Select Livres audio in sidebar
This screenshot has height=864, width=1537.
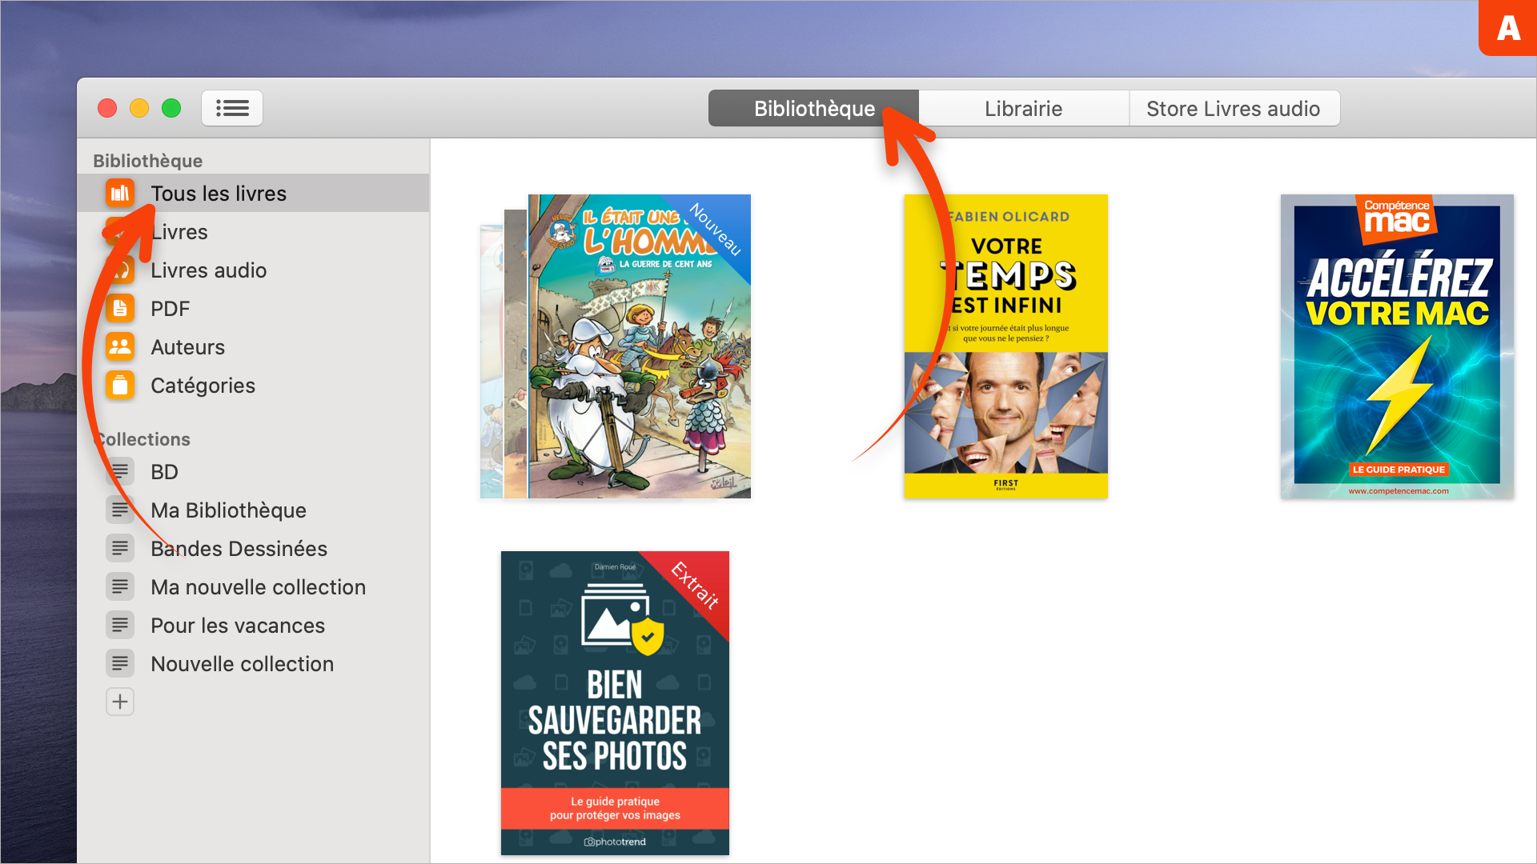(x=208, y=270)
